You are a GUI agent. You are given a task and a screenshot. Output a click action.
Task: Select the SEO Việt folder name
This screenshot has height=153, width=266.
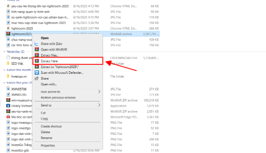(17, 63)
